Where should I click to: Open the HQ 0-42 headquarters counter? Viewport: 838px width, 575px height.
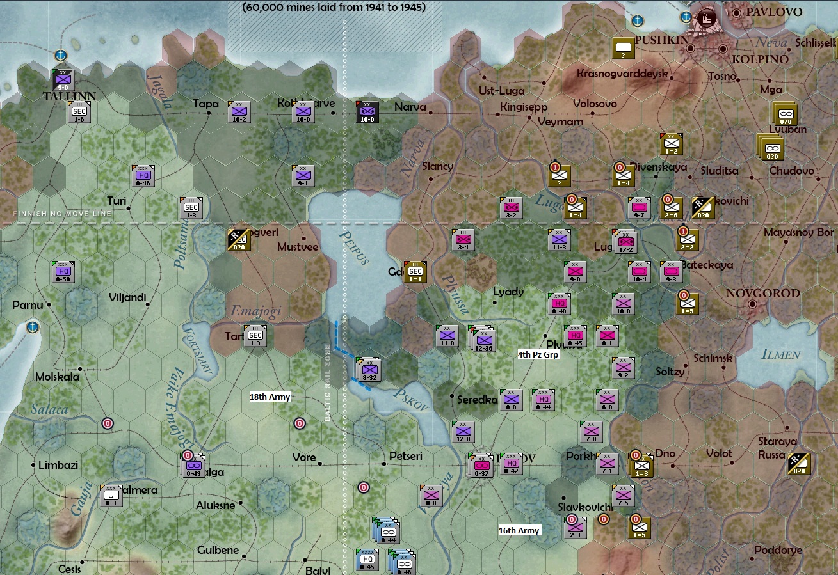click(x=511, y=464)
